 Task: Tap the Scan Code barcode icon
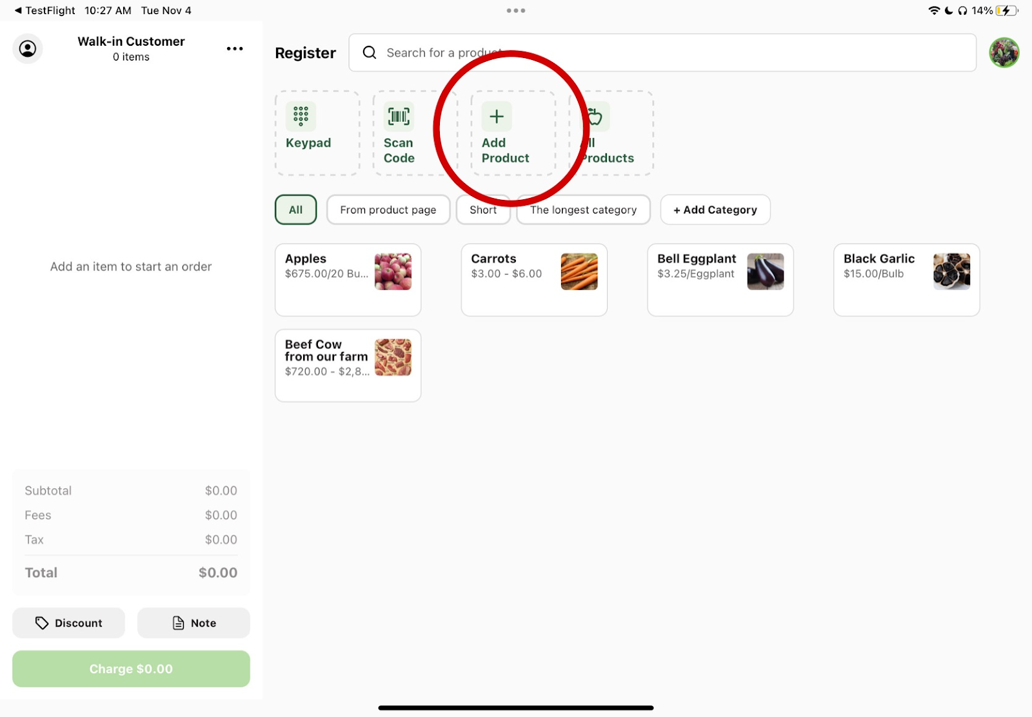tap(399, 117)
